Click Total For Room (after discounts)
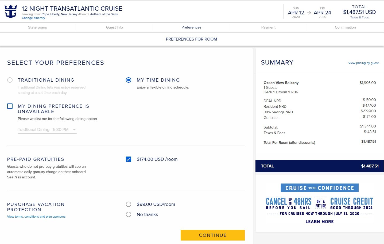Viewport: 384px width, 244px height. coord(289,143)
